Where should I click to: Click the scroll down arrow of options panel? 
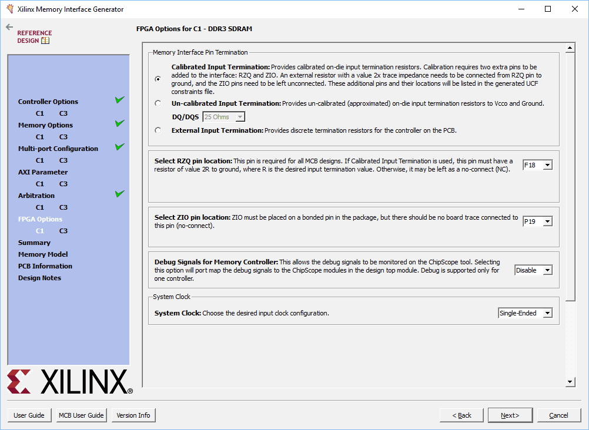coord(570,382)
